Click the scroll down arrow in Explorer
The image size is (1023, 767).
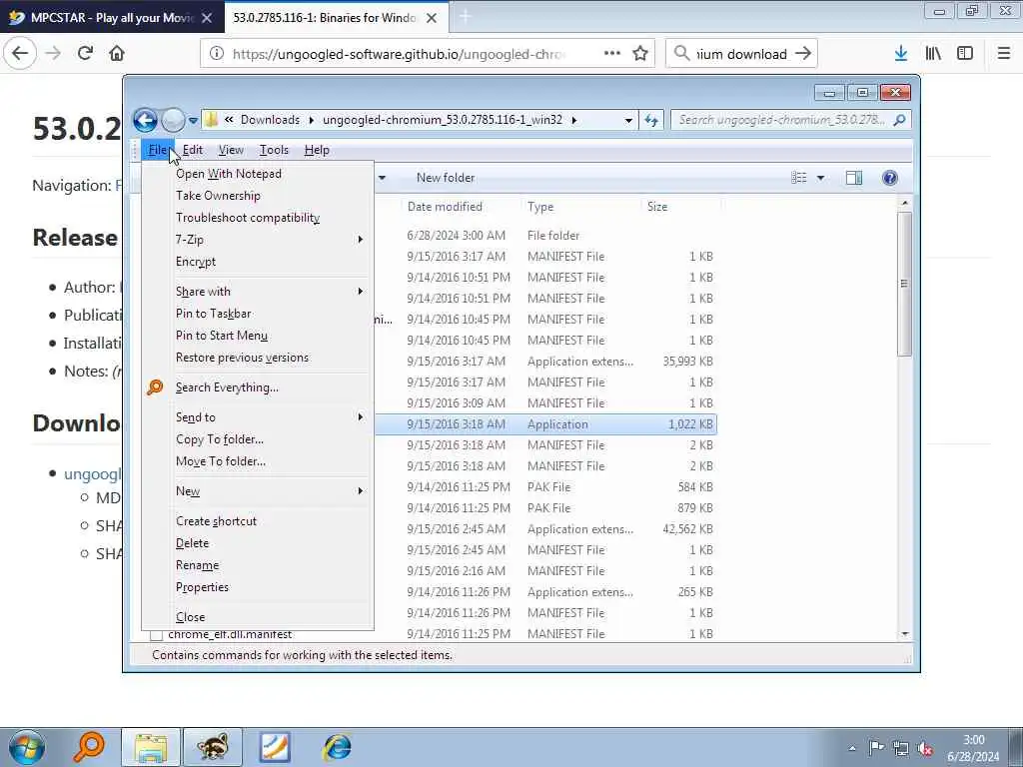point(904,634)
